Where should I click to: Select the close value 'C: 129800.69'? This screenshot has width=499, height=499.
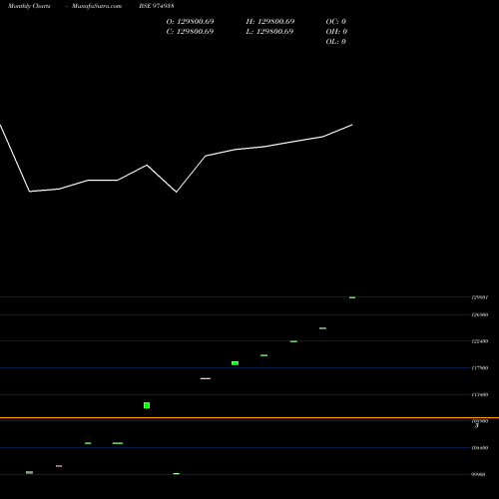click(190, 32)
